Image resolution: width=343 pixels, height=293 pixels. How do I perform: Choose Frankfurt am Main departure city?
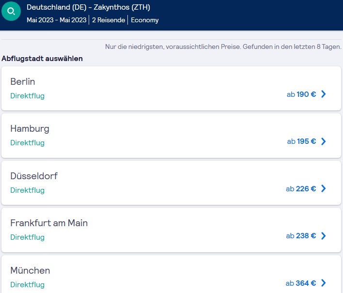click(171, 230)
